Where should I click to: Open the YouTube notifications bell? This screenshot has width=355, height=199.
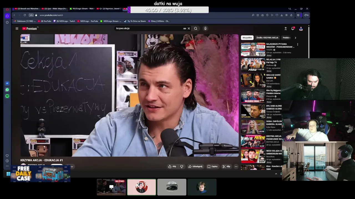tap(293, 28)
